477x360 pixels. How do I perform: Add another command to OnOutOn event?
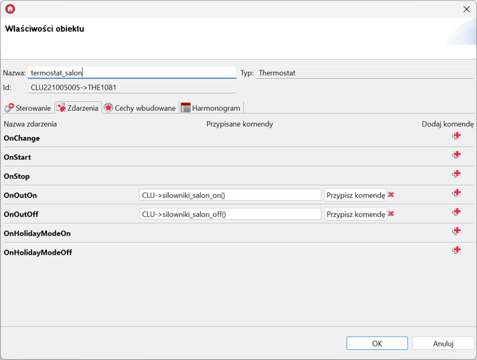tap(456, 194)
